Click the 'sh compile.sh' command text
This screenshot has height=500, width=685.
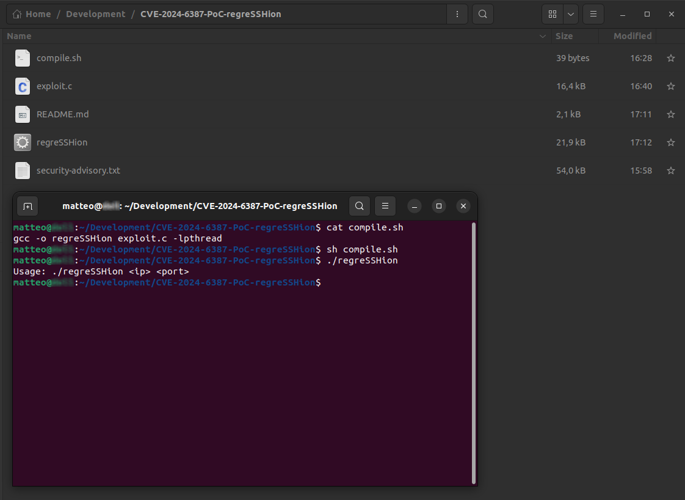362,249
